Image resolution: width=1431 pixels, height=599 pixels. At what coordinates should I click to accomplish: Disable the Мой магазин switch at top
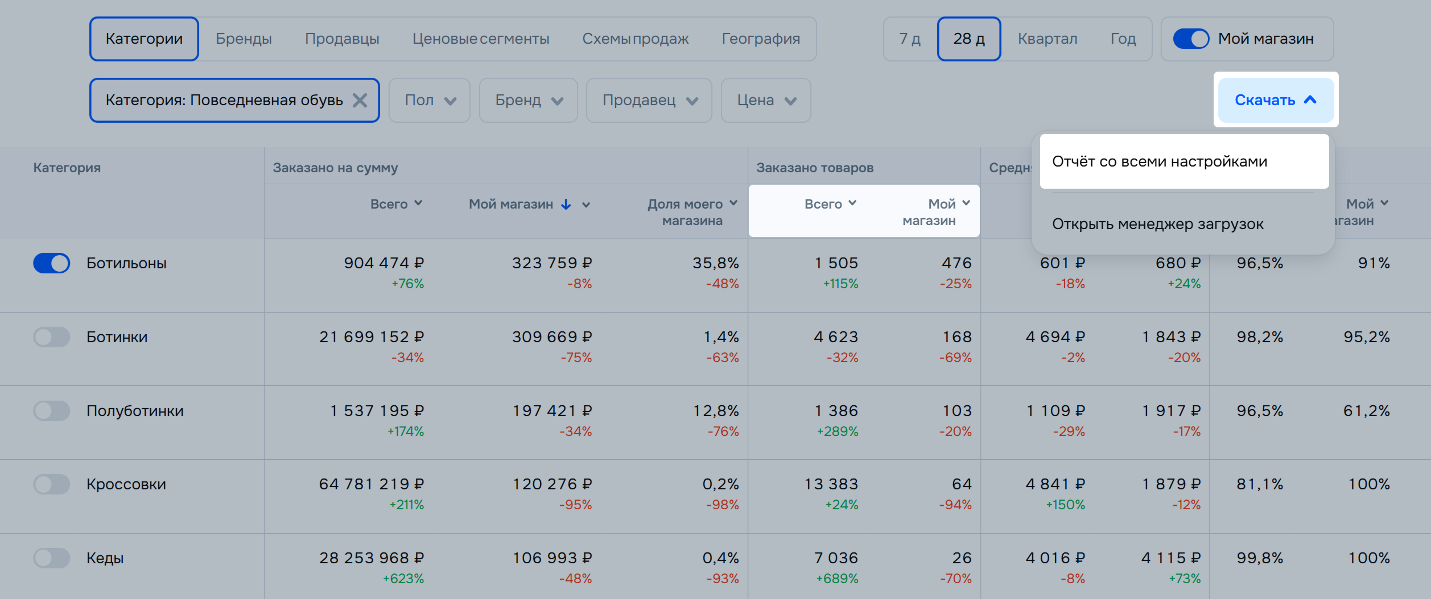(1191, 39)
